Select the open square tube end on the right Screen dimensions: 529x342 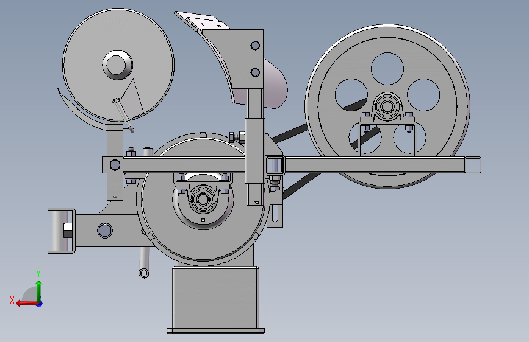tap(473, 165)
